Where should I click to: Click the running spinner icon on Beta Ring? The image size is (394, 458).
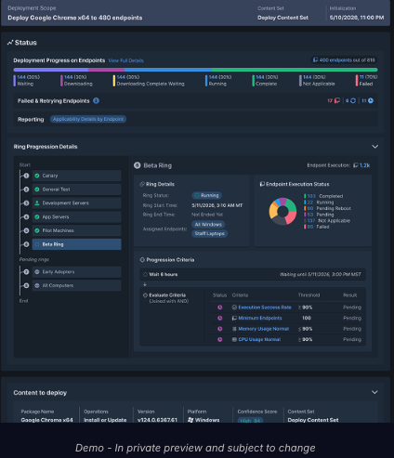37,244
